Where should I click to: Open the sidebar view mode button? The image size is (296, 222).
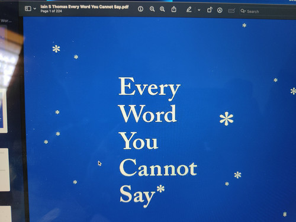28,8
